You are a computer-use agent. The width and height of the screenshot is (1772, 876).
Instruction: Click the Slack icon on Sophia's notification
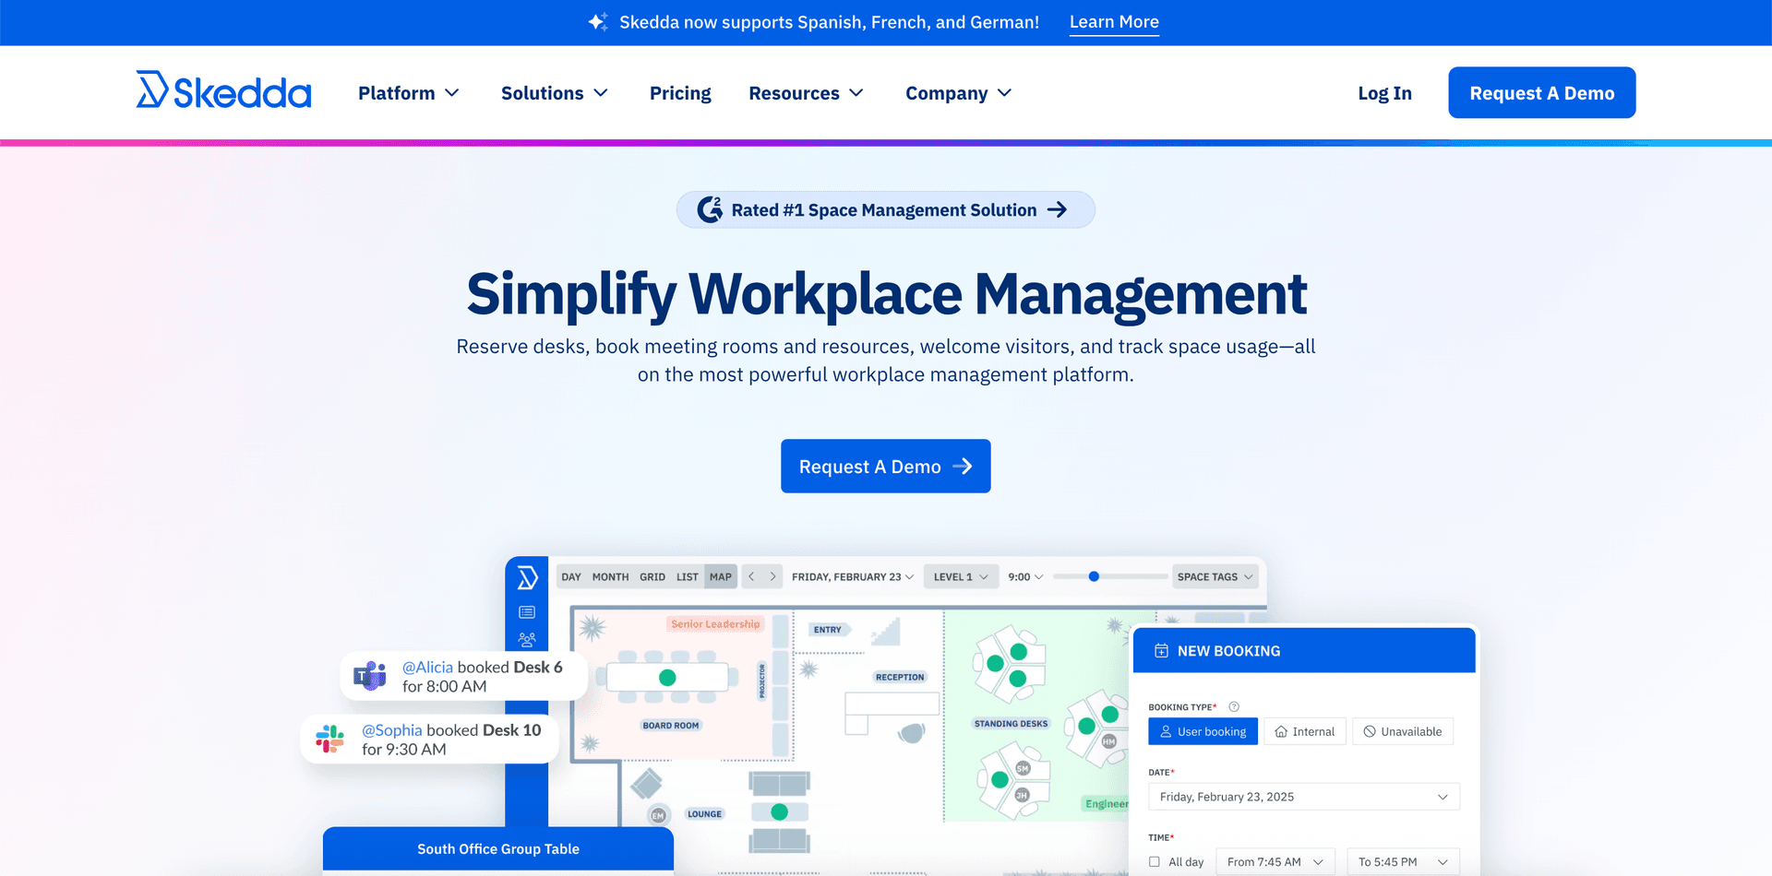[x=329, y=739]
